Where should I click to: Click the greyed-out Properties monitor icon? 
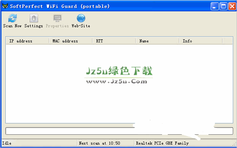(x=57, y=18)
